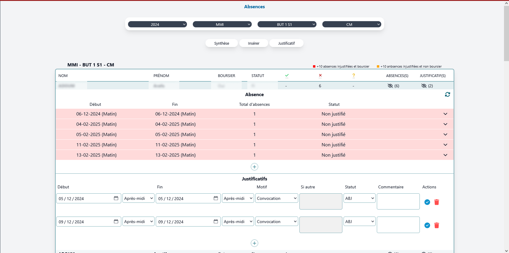Click the Absences page title link
This screenshot has height=253, width=509.
254,7
